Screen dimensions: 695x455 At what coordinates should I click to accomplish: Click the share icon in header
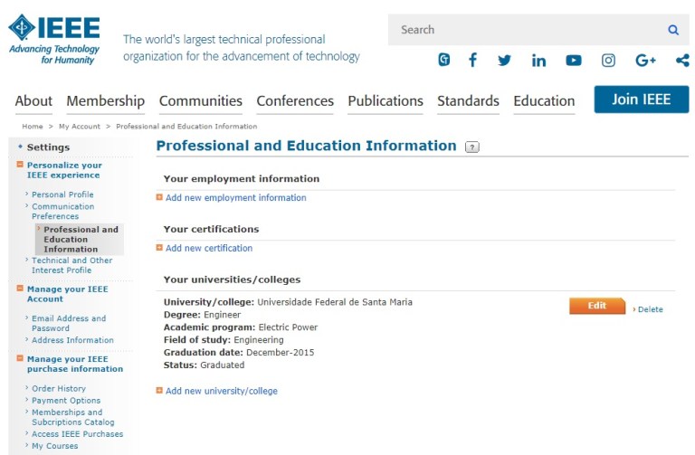[x=681, y=61]
